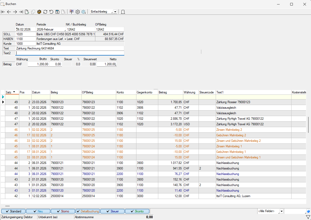Open the settings gear icon
The width and height of the screenshot is (311, 220).
(x=78, y=12)
